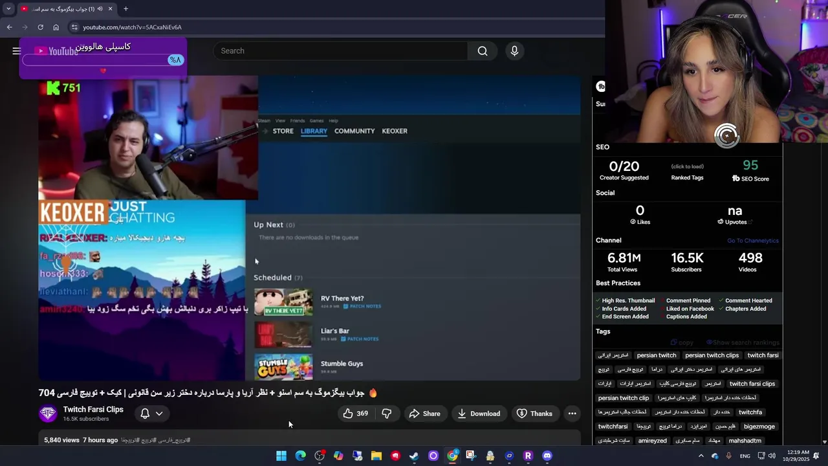Open Windows Start menu
This screenshot has width=828, height=466.
(281, 456)
